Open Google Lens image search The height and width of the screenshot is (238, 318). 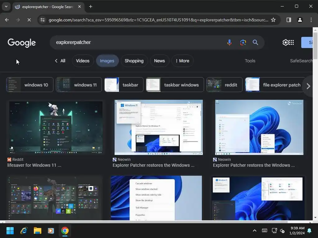point(243,42)
